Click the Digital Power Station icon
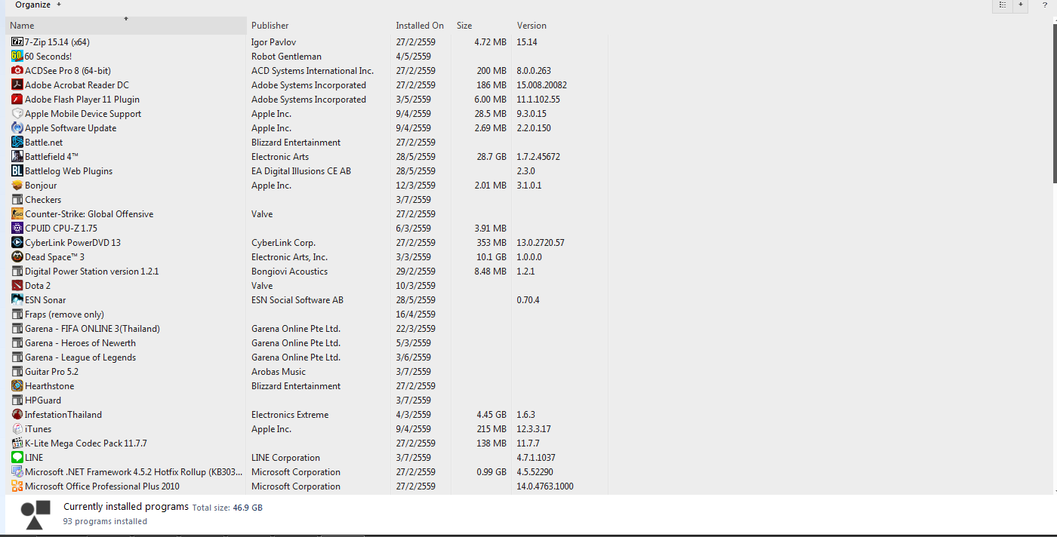Screen dimensions: 1057x537 point(17,272)
